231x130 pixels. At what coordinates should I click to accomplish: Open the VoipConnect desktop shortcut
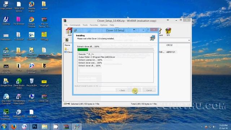6,5
